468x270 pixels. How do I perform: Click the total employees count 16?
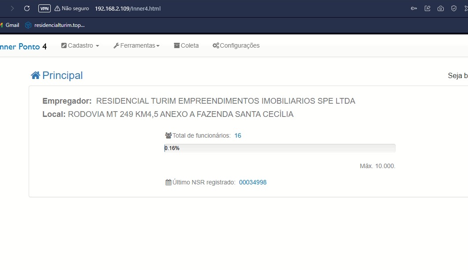(x=238, y=135)
